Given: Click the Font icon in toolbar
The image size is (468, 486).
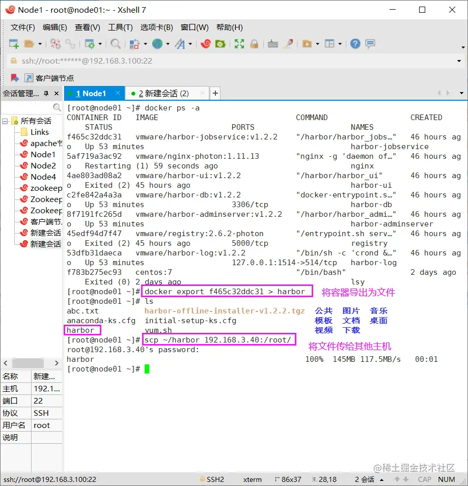Looking at the screenshot, I should (x=180, y=44).
